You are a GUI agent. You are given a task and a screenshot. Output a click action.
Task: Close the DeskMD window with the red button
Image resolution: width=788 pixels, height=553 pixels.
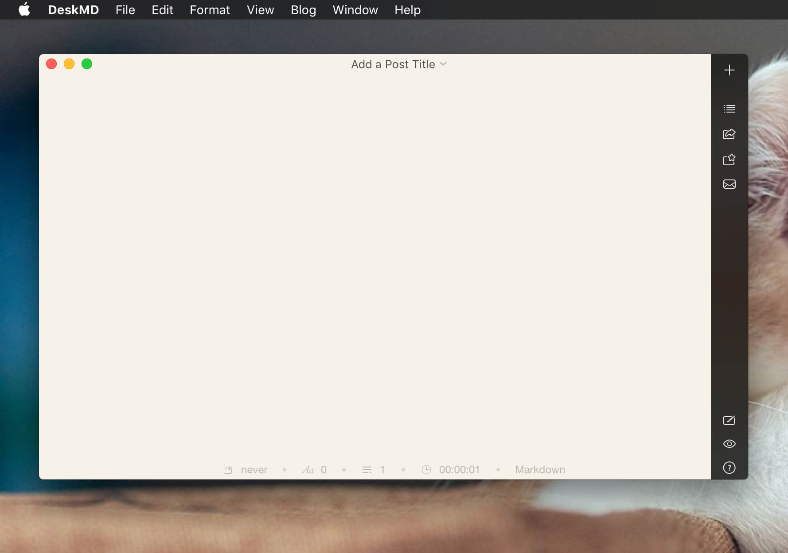coord(51,64)
